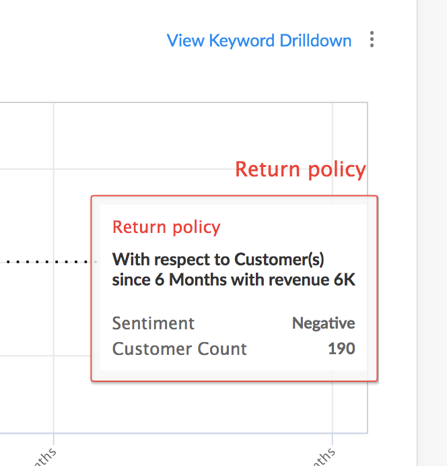Click the right rotated months axis label

321,455
